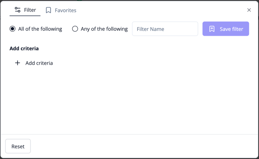This screenshot has width=259, height=159.
Task: Click the Any of the following label text
Action: pos(104,29)
